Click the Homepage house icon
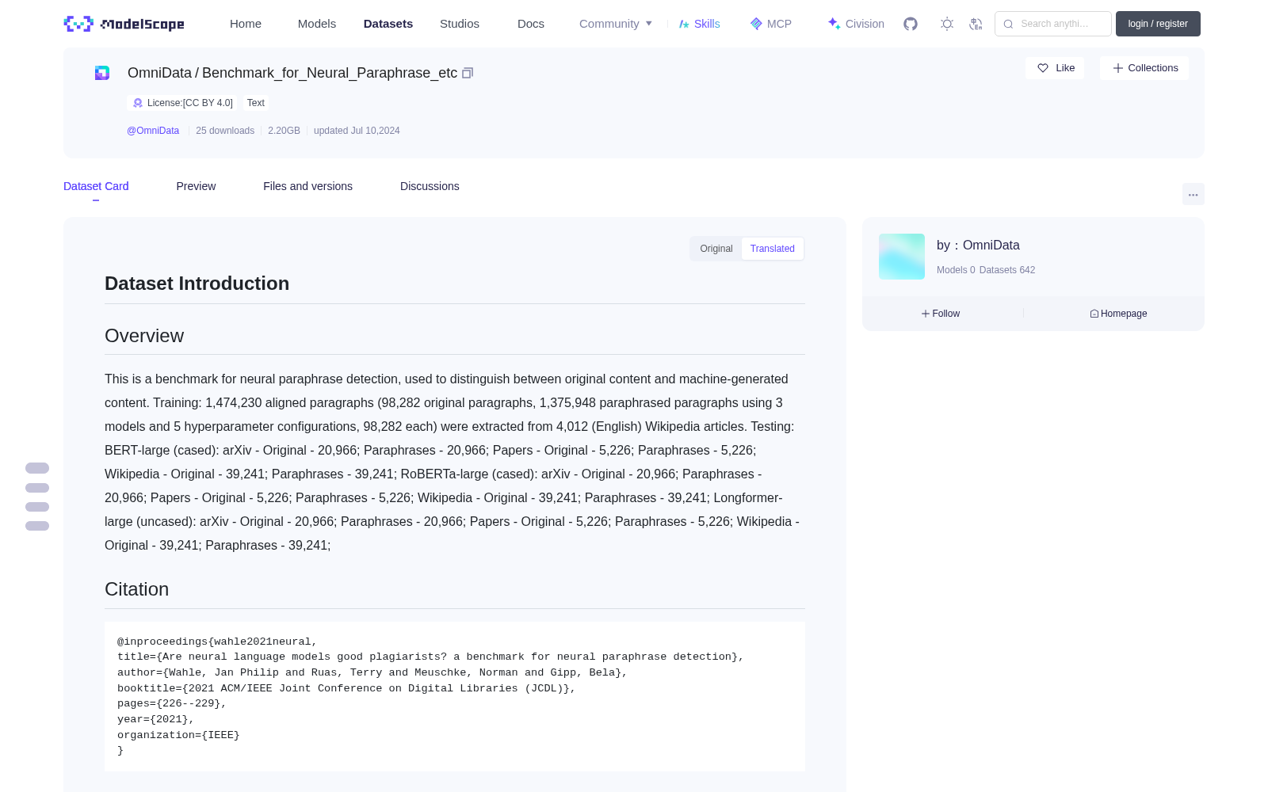Image resolution: width=1268 pixels, height=792 pixels. click(1094, 314)
